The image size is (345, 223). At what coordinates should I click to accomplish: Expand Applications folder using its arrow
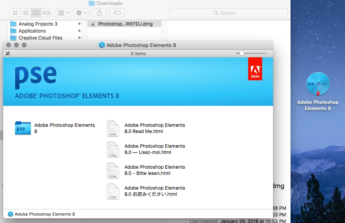point(79,31)
